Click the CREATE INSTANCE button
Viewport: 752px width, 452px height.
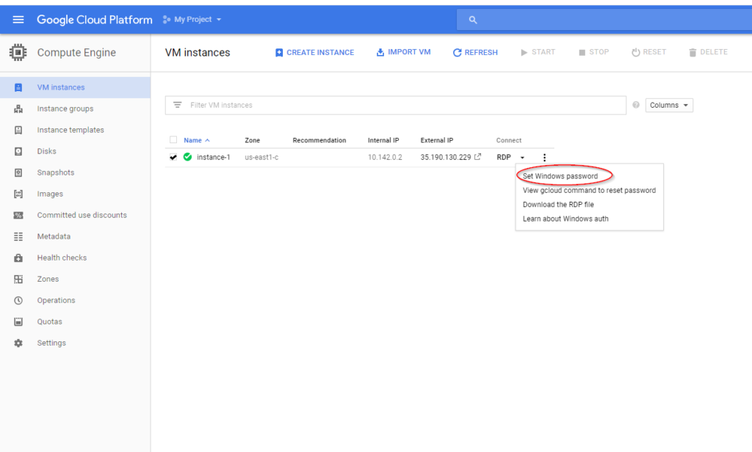(314, 53)
